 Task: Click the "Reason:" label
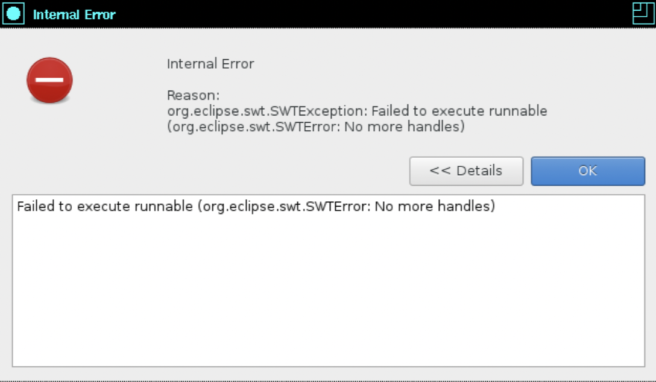coord(193,95)
